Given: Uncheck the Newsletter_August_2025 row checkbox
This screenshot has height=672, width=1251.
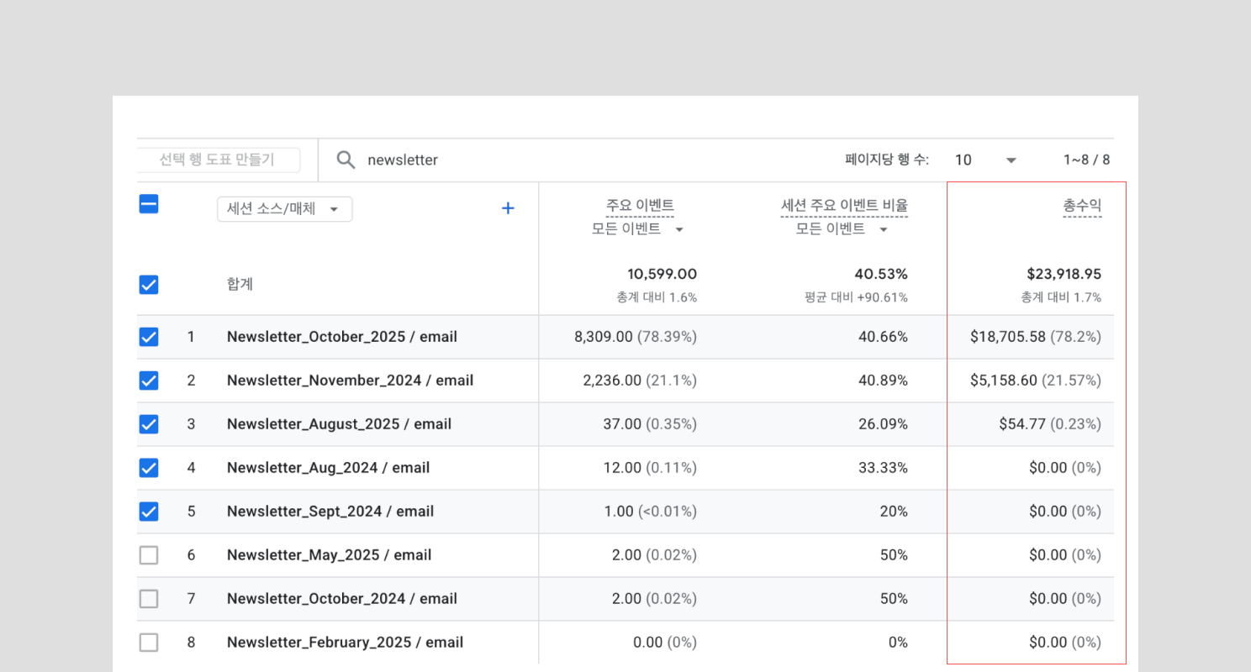Looking at the screenshot, I should tap(149, 424).
